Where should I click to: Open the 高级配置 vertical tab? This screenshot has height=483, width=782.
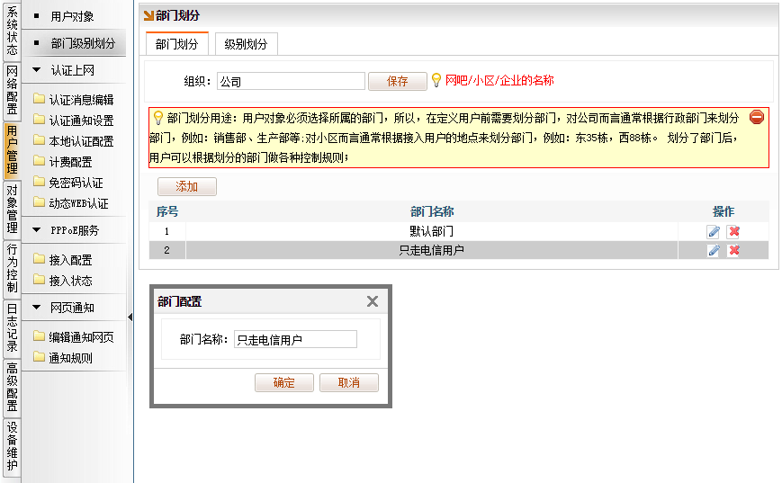click(12, 388)
